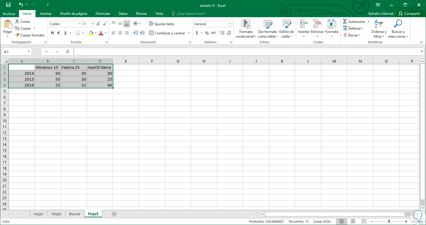Open the cell borders tool
Viewport: 426px width, 225px height.
pos(78,33)
